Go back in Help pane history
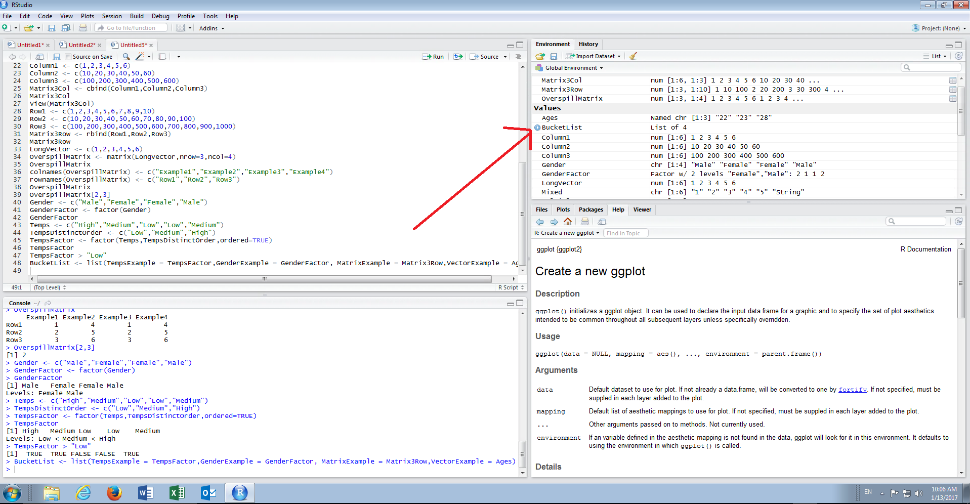This screenshot has height=504, width=970. click(540, 222)
